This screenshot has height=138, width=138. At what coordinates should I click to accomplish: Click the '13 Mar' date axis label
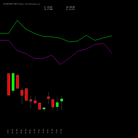(48, 131)
